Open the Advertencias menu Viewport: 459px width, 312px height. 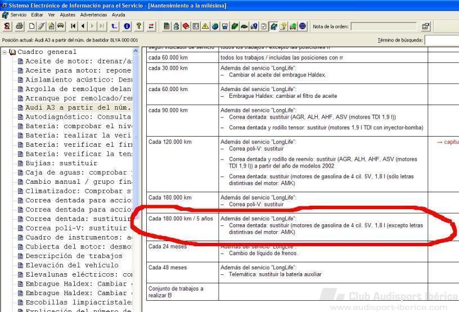[x=93, y=15]
